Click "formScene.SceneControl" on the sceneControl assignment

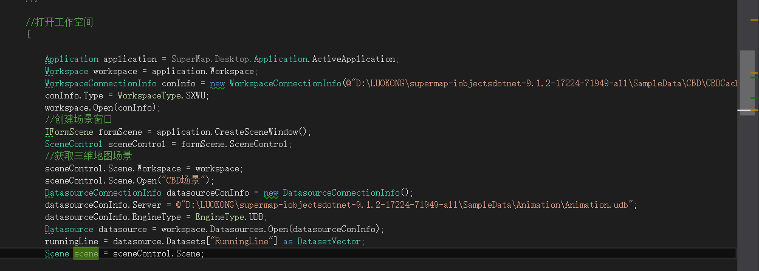(234, 144)
